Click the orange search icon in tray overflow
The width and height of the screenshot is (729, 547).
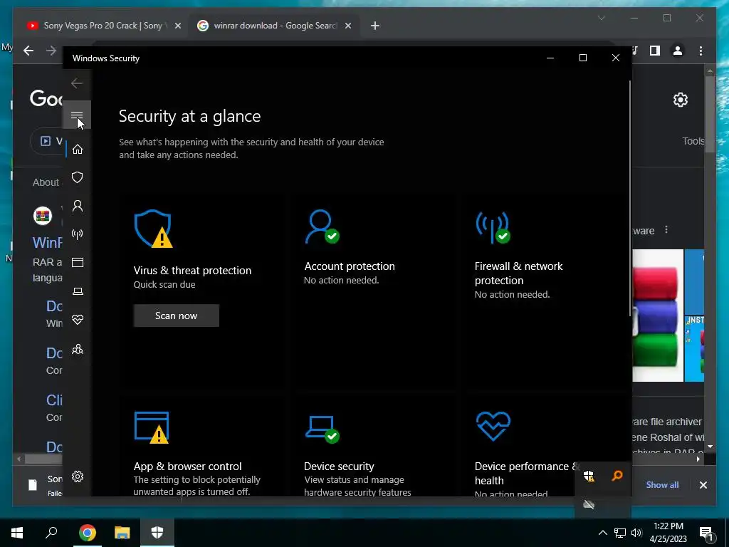point(617,475)
